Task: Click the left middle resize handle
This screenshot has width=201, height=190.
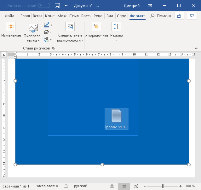Action: click(x=15, y=81)
